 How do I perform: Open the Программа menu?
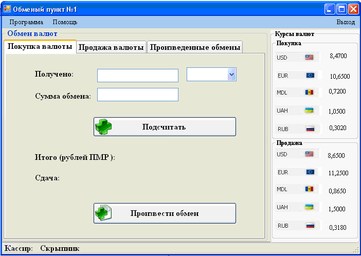tap(26, 22)
